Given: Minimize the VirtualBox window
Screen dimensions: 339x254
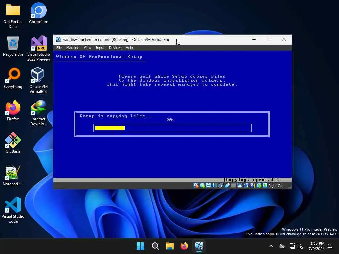Looking at the screenshot, I should [254, 40].
